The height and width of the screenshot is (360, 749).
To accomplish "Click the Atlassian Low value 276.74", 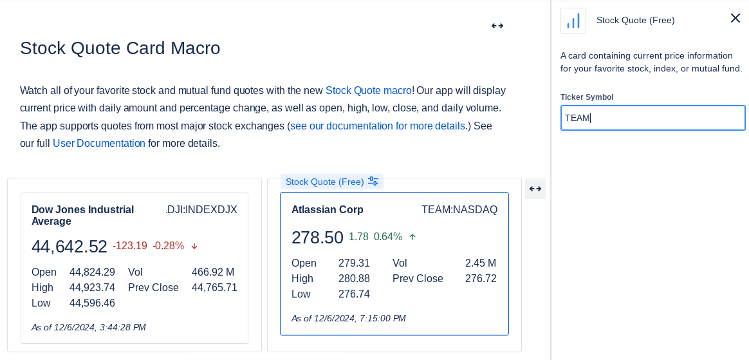I will pos(354,294).
